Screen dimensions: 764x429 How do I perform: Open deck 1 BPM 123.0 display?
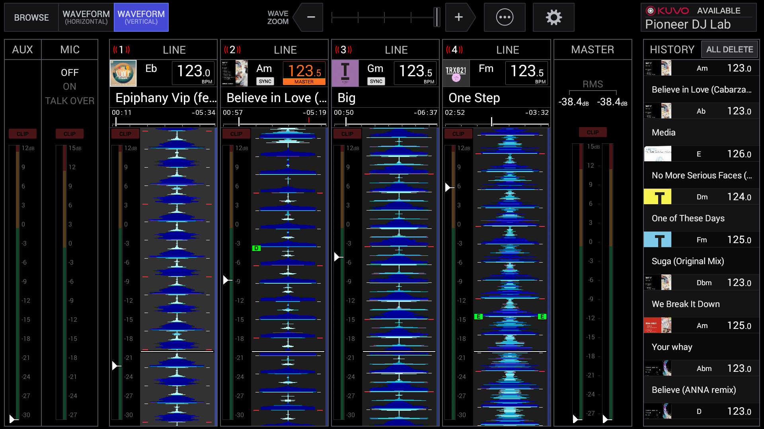193,73
